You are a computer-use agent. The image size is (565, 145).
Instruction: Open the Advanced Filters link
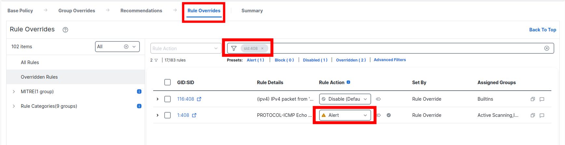(390, 60)
